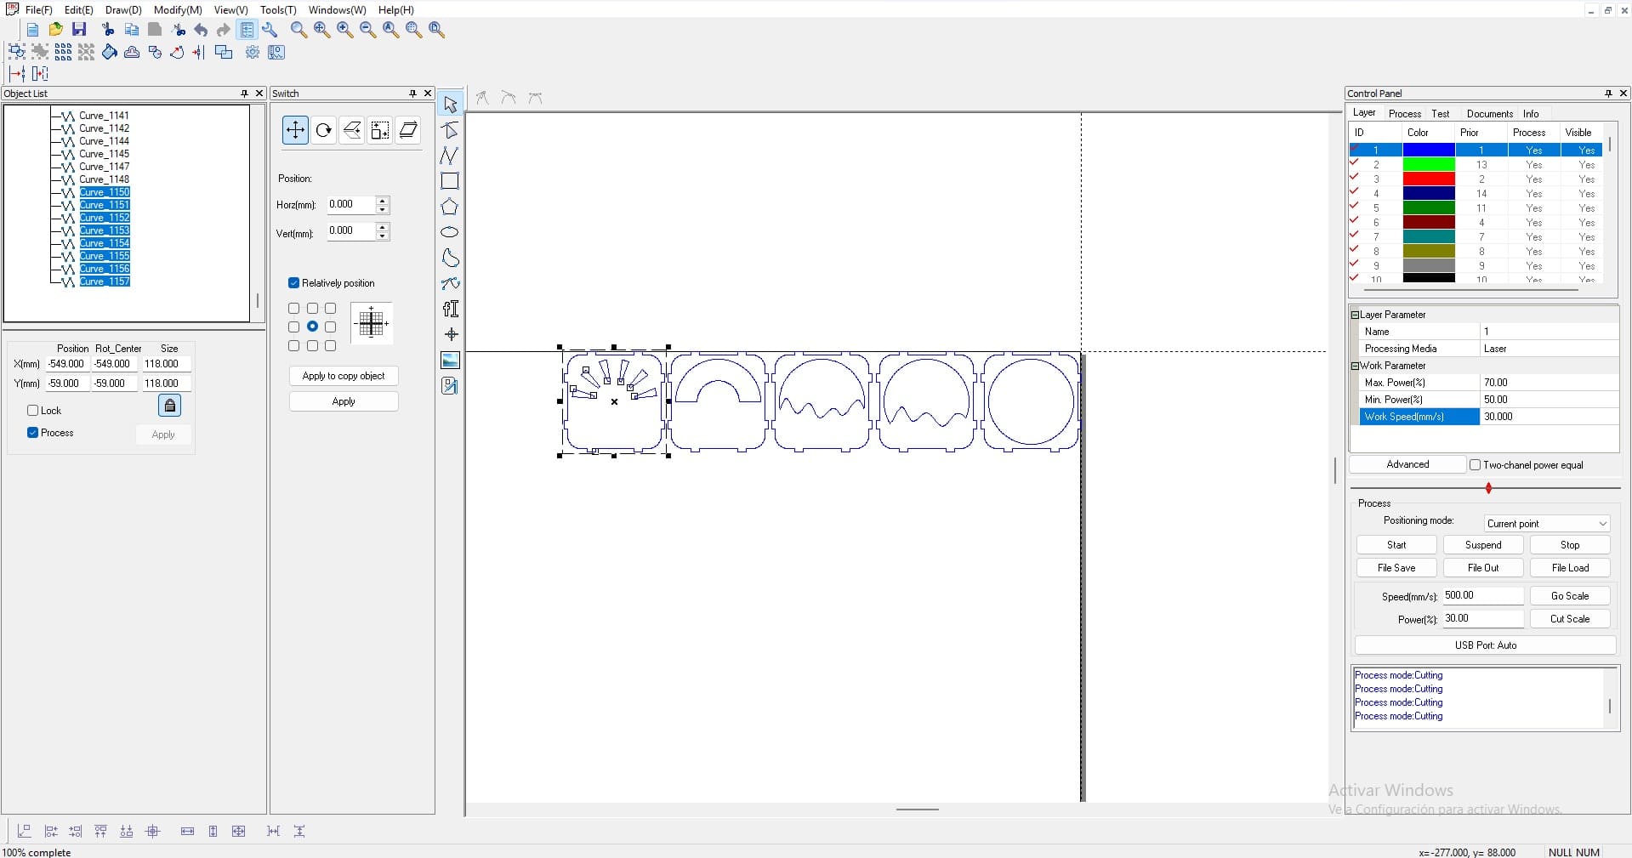
Task: Open the Modify(M) menu
Action: tap(178, 10)
